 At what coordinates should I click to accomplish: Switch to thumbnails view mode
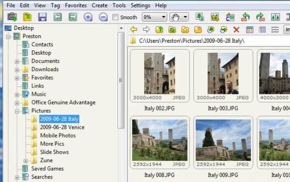point(250,30)
